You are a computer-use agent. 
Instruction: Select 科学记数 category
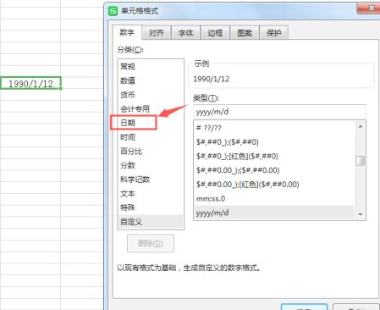pyautogui.click(x=150, y=180)
